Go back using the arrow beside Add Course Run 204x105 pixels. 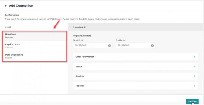pyautogui.click(x=6, y=6)
